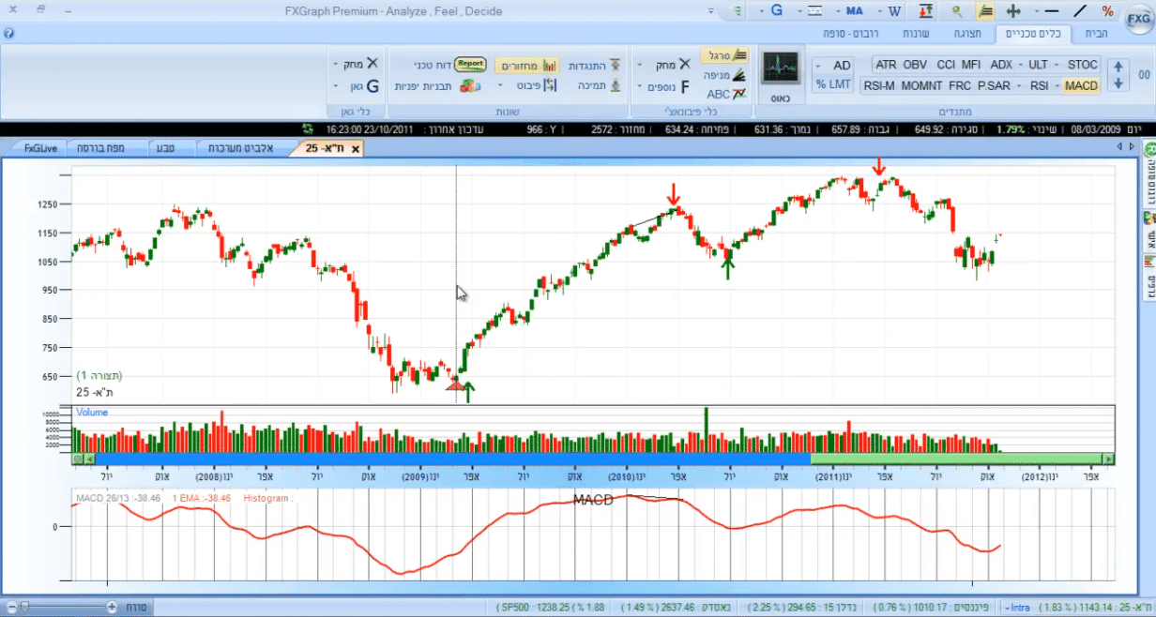
Task: Toggle the MACD indicator button
Action: (1081, 85)
